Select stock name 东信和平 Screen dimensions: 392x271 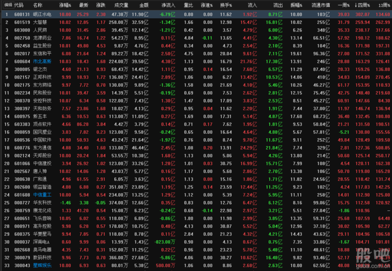(x=42, y=54)
